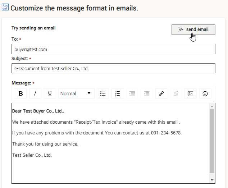Viewport: 228px width, 188px height.
Task: Click the message scrollbar thumb
Action: pos(212,141)
